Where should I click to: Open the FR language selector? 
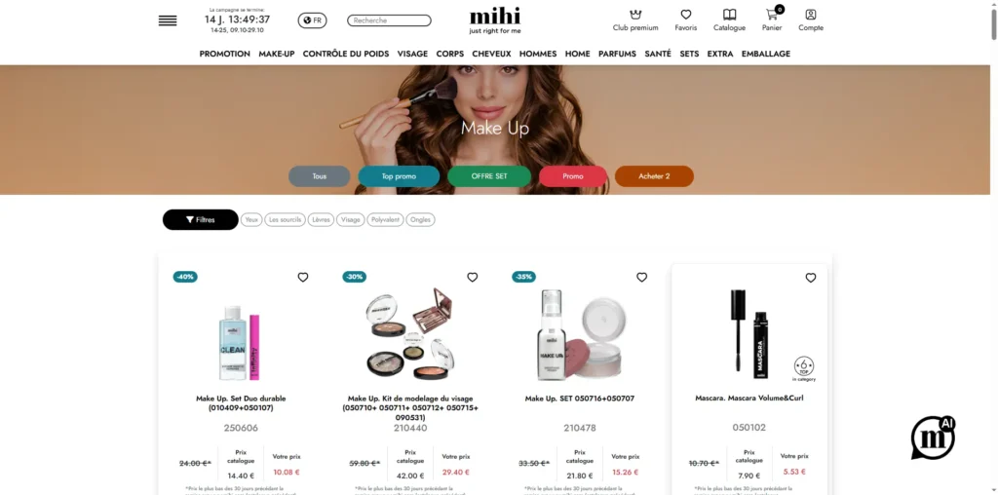click(313, 20)
